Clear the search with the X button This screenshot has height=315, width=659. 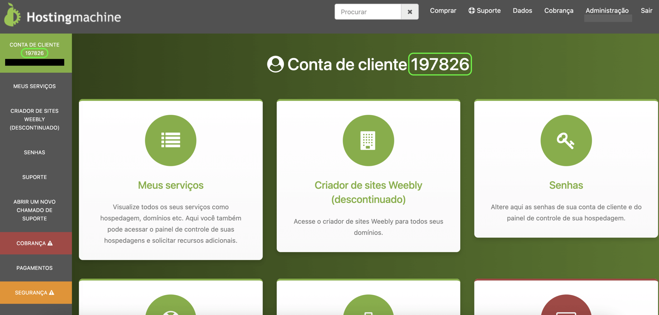pyautogui.click(x=410, y=12)
